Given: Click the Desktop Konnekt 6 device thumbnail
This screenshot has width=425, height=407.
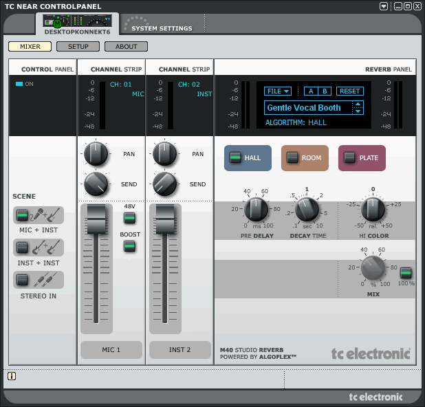Looking at the screenshot, I should (77, 21).
